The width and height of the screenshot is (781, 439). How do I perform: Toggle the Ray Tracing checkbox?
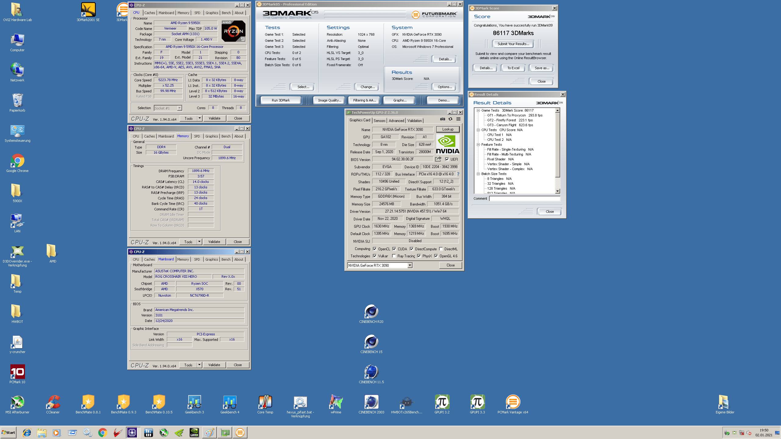394,256
